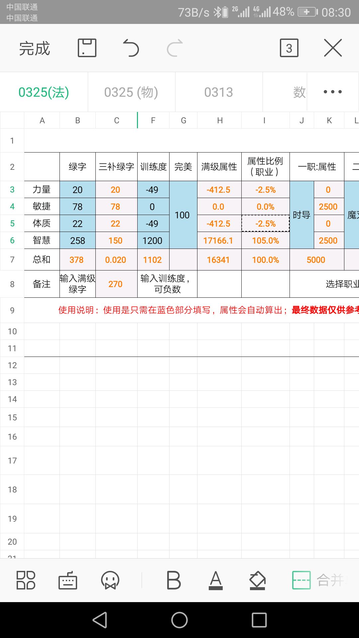Open the cell fill color bucket
This screenshot has height=638, width=359.
(258, 580)
